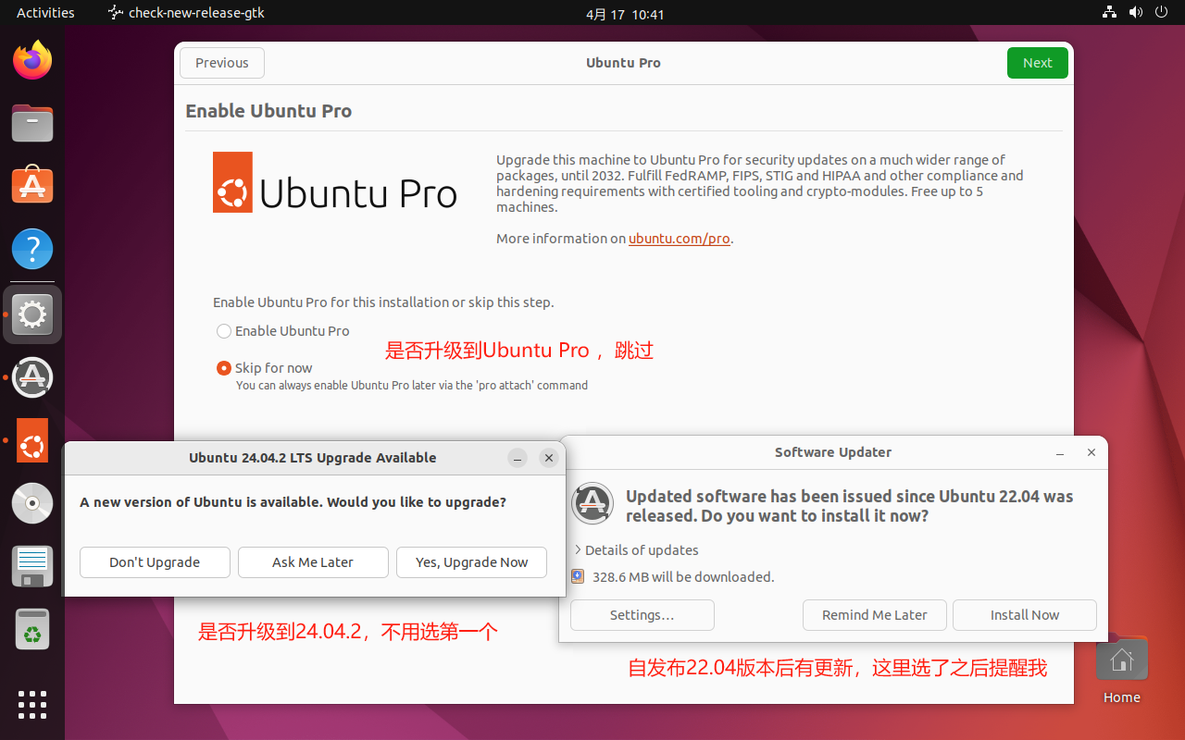1185x740 pixels.
Task: Open the Trash icon in the dock
Action: [x=32, y=629]
